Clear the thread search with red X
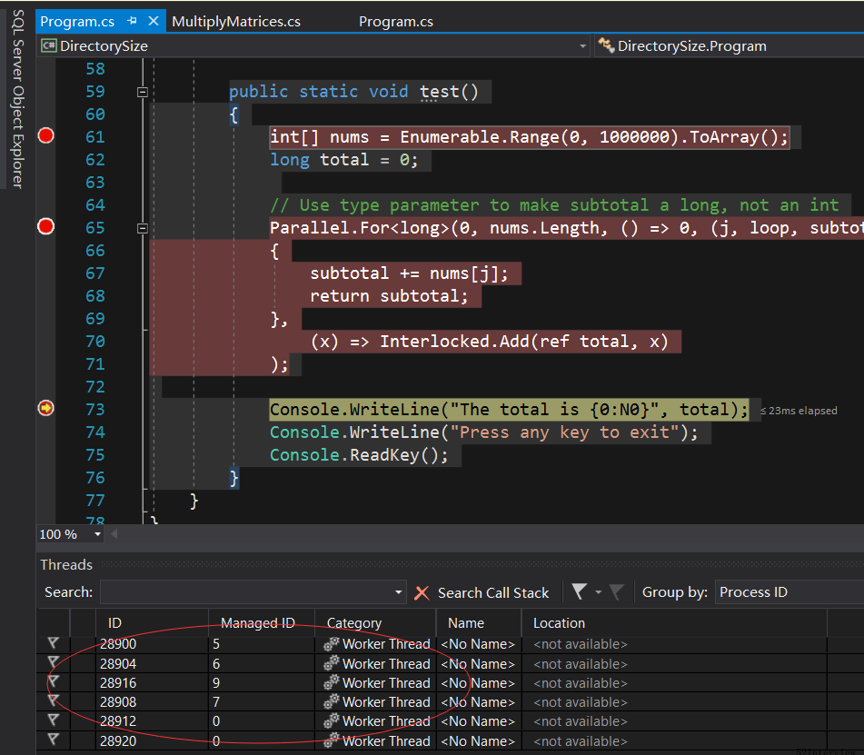This screenshot has width=864, height=755. pos(422,593)
